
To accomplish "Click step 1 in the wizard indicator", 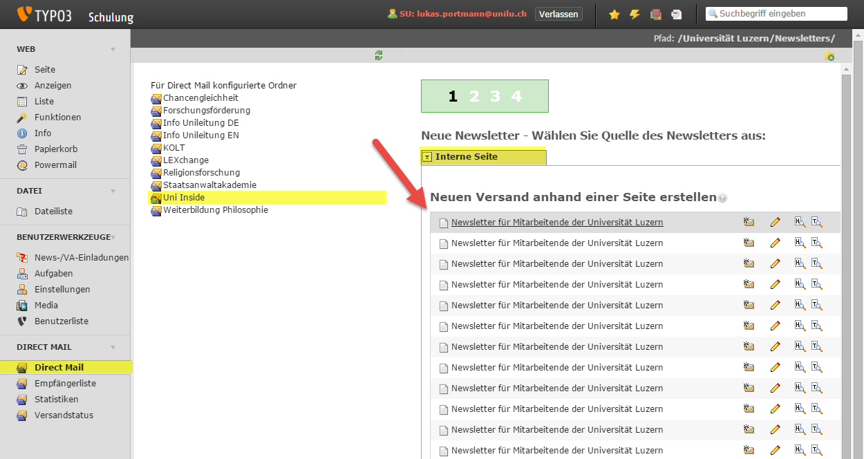I will pyautogui.click(x=453, y=97).
